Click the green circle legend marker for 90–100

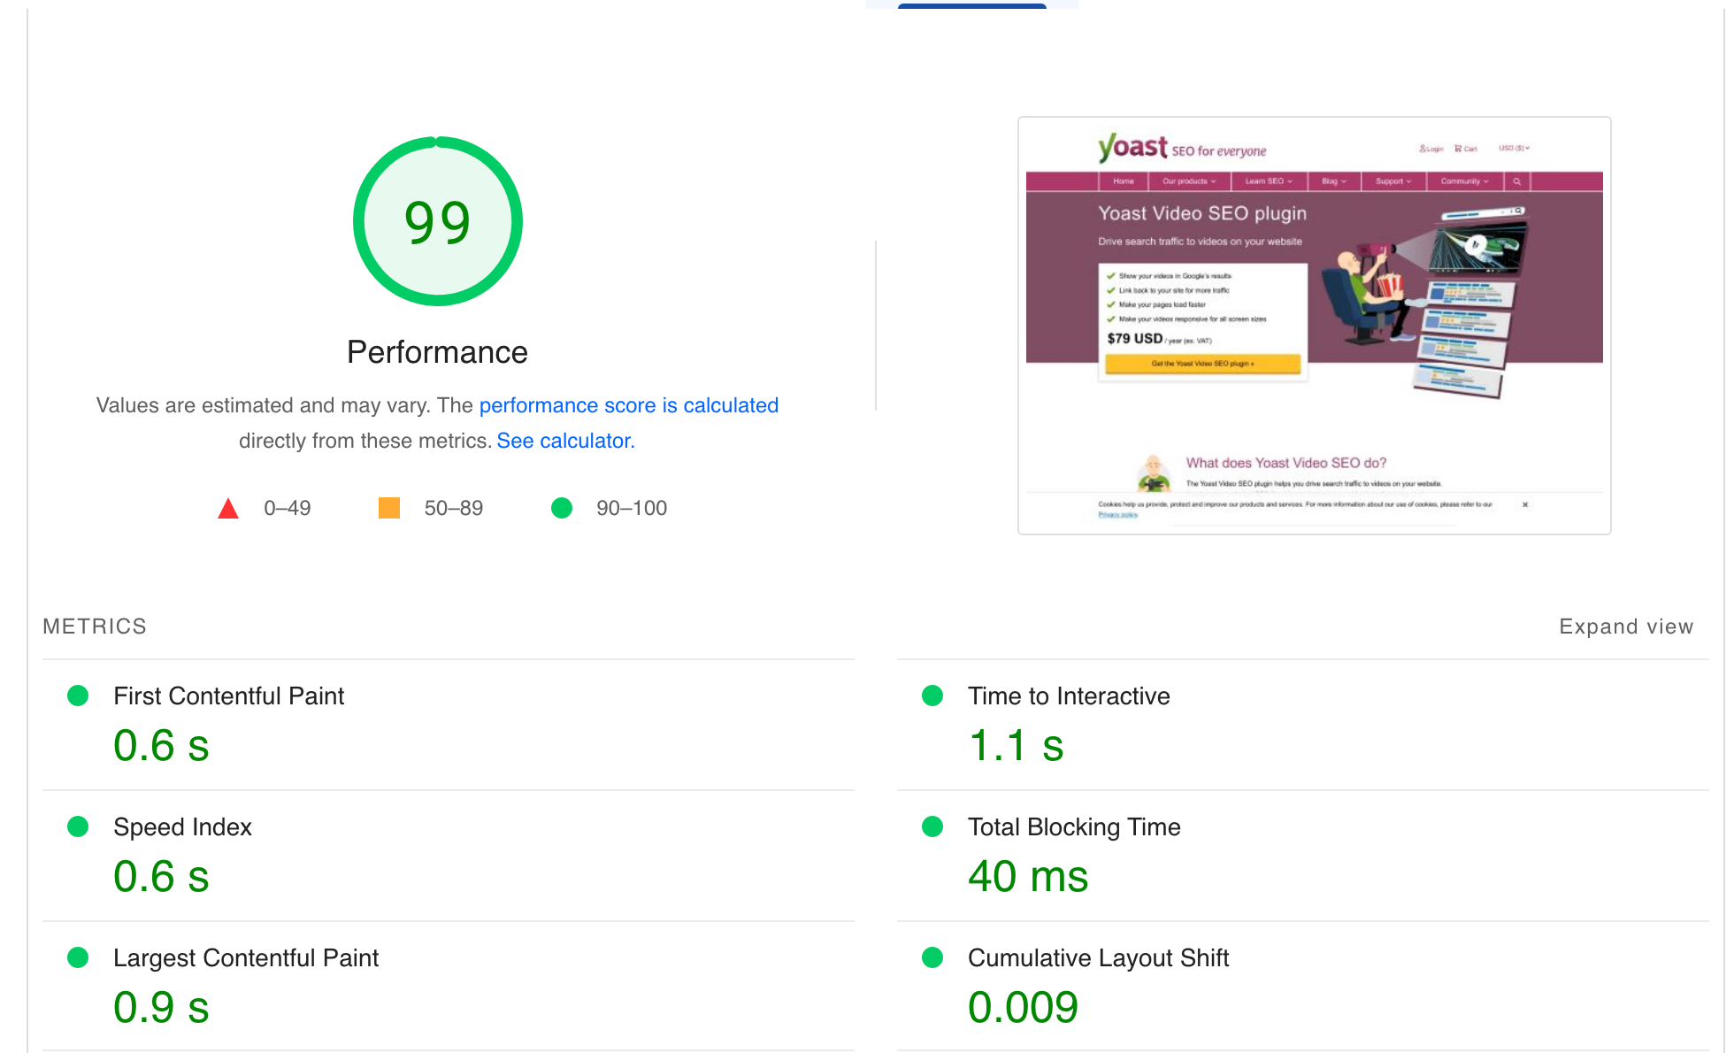click(562, 508)
